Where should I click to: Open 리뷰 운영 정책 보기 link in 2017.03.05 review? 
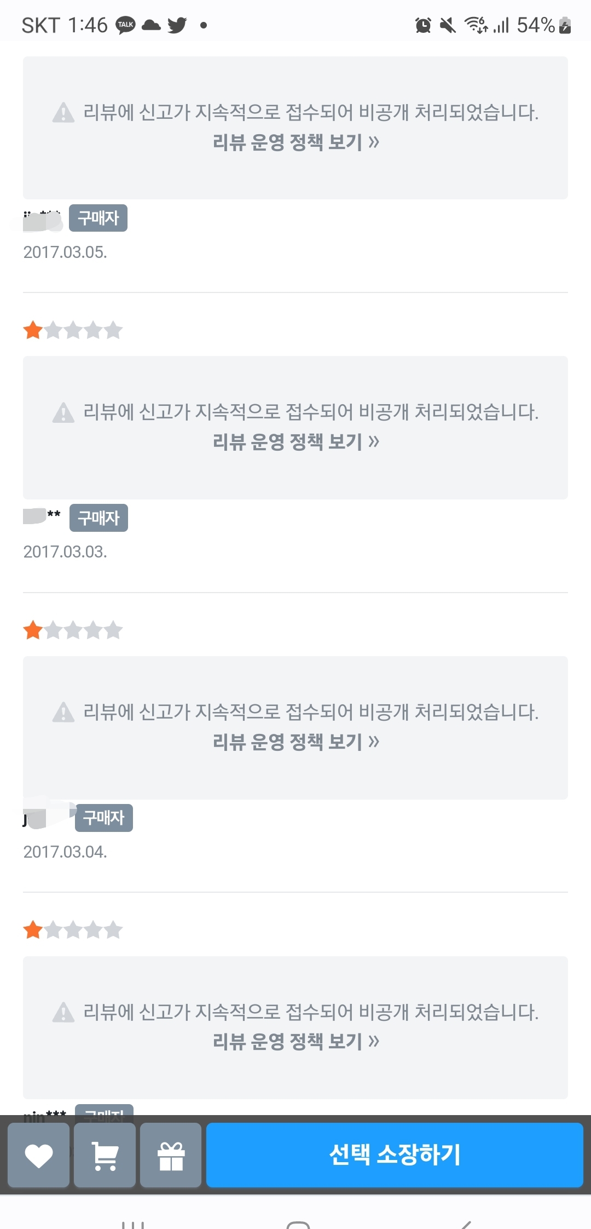[296, 142]
